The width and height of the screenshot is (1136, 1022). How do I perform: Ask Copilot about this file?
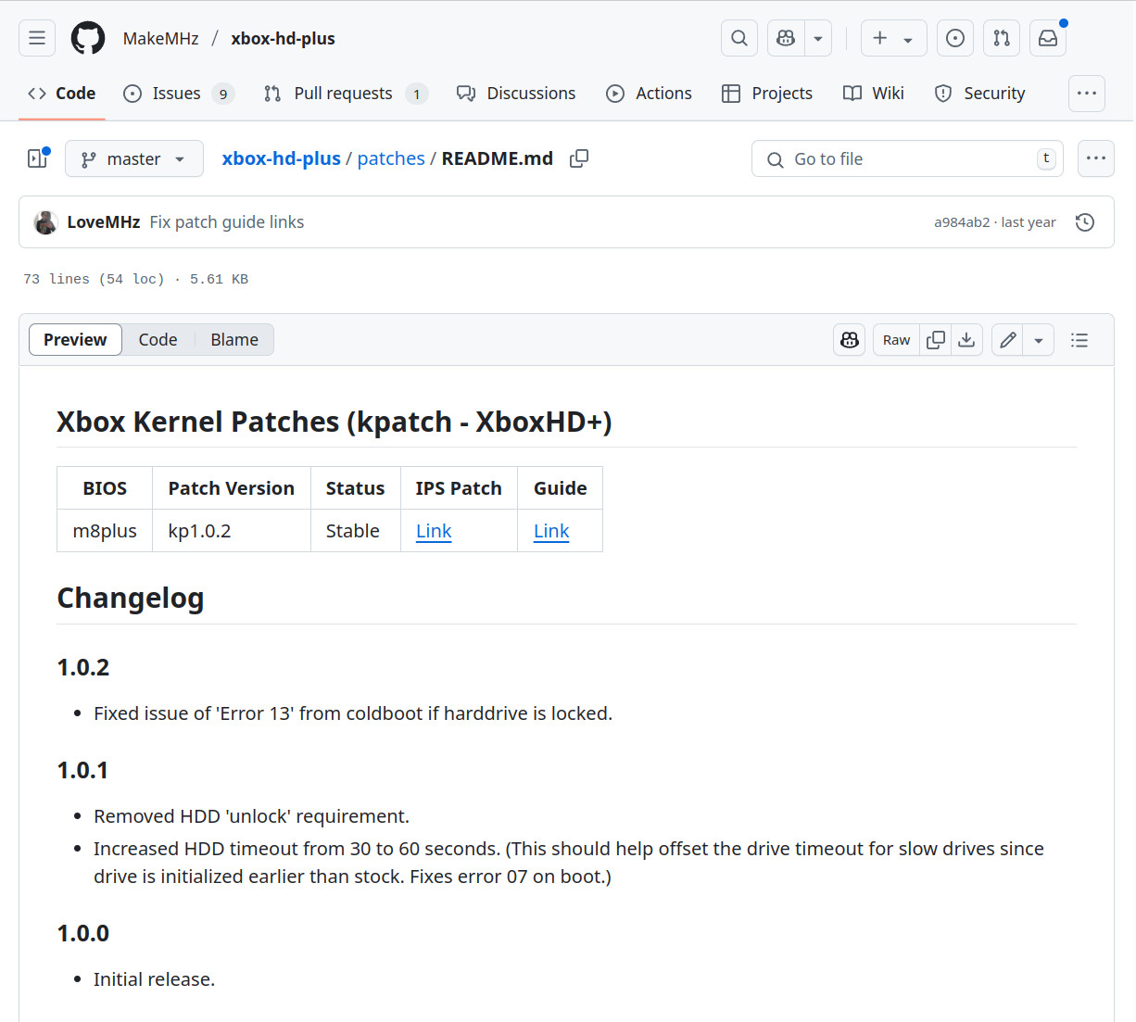coord(850,340)
